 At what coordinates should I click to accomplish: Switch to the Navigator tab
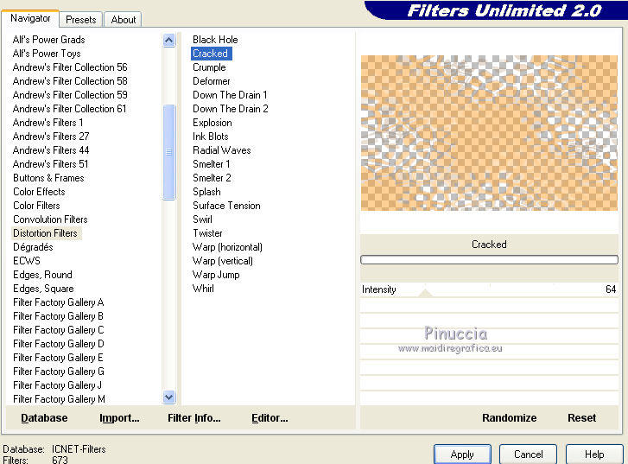[x=30, y=18]
